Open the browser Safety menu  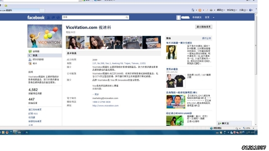tap(232, 10)
